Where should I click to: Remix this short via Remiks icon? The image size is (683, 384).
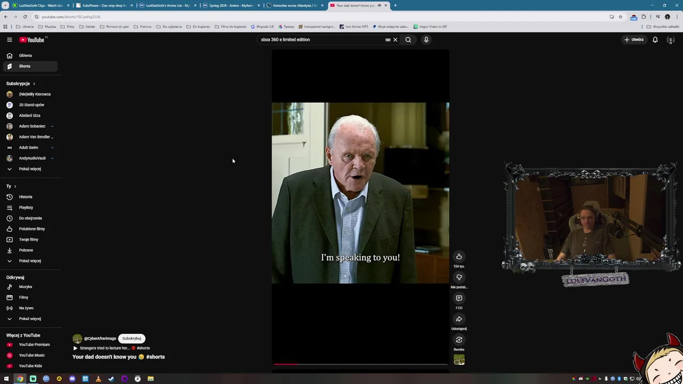[x=459, y=340]
